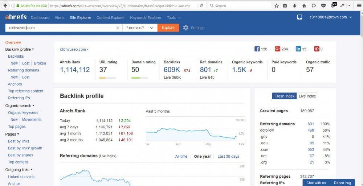Click the Broken backlinks link
The width and height of the screenshot is (363, 186).
(x=40, y=63)
